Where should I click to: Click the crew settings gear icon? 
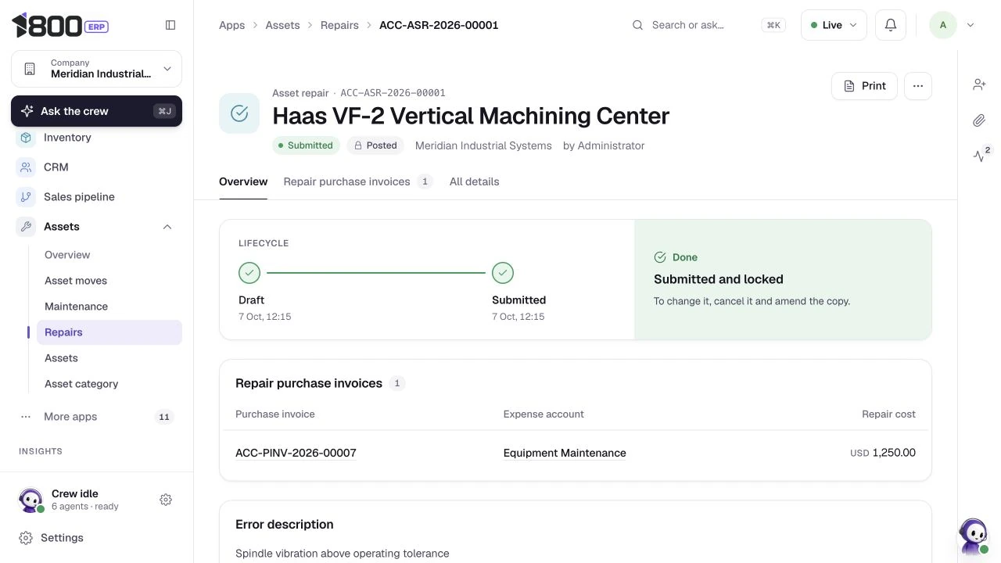[x=166, y=500]
